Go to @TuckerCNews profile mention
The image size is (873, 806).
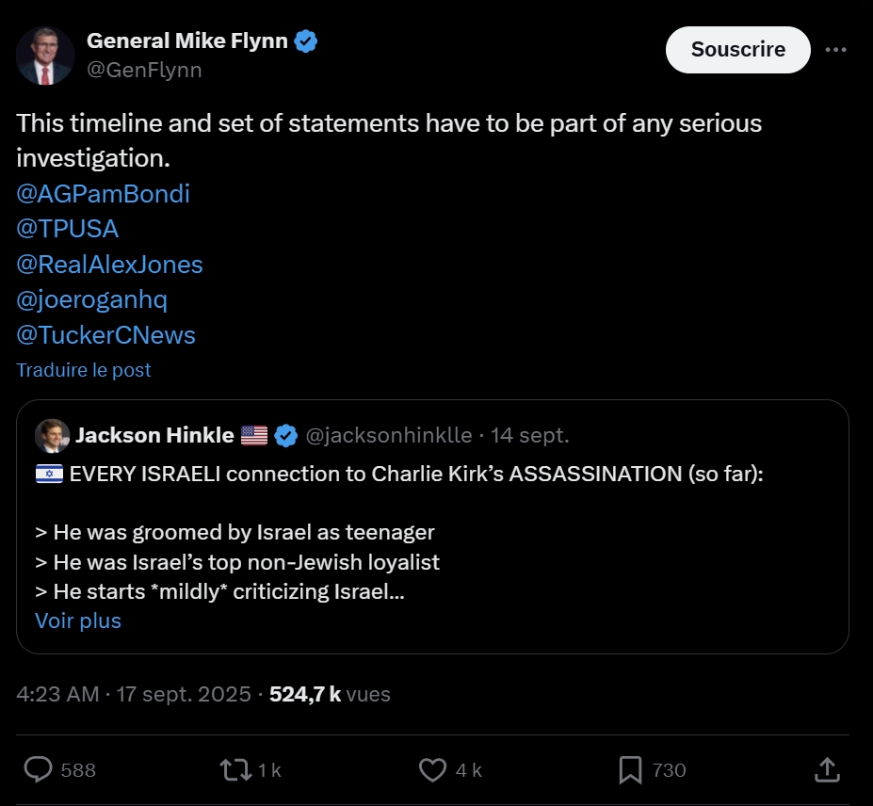[105, 335]
